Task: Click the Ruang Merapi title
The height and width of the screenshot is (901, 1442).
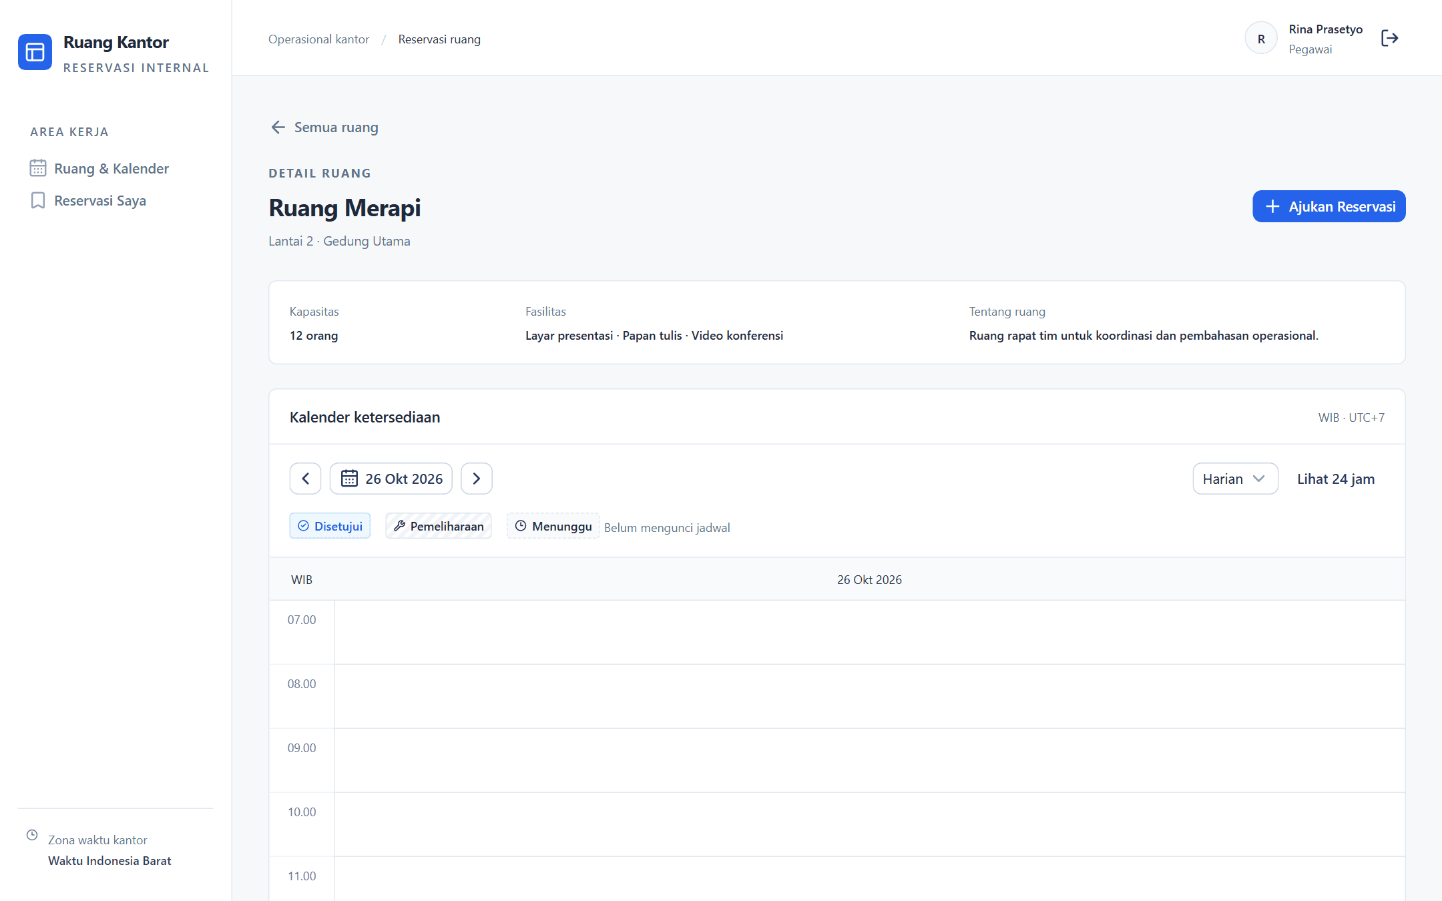Action: [x=344, y=208]
